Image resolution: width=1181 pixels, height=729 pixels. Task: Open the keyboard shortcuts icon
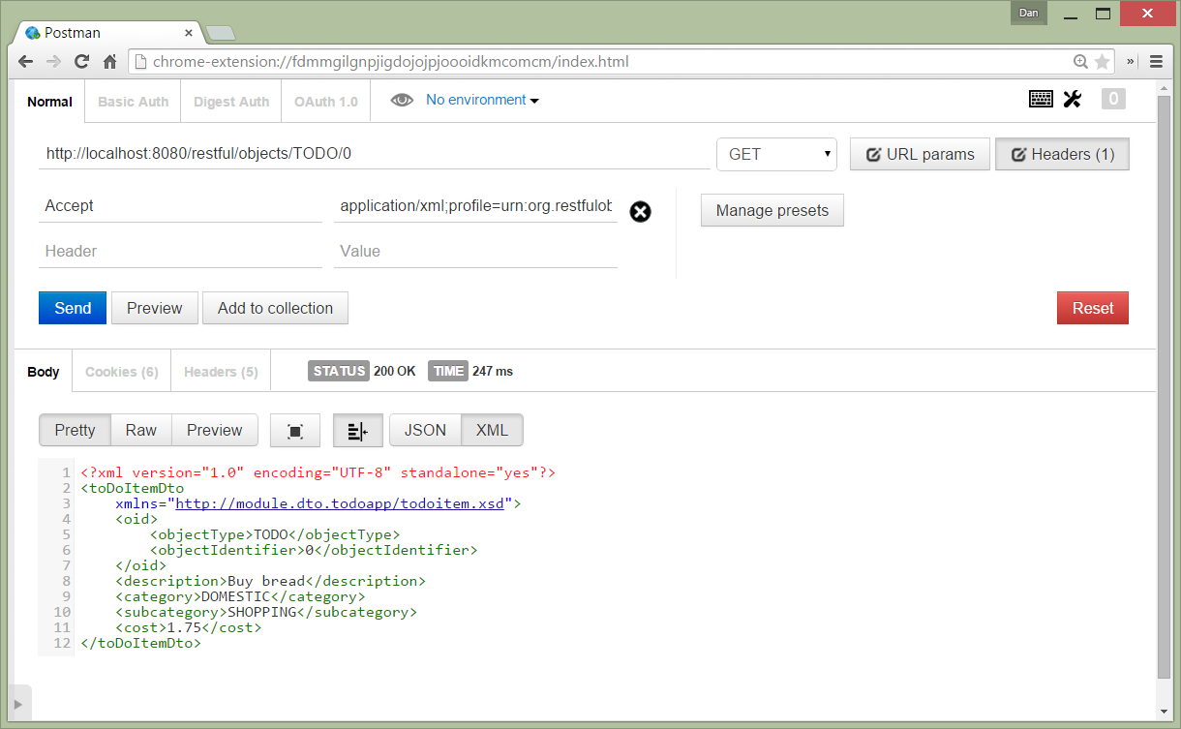pyautogui.click(x=1041, y=99)
